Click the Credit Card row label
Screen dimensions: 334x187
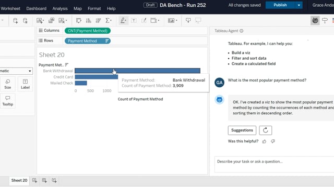pyautogui.click(x=63, y=77)
